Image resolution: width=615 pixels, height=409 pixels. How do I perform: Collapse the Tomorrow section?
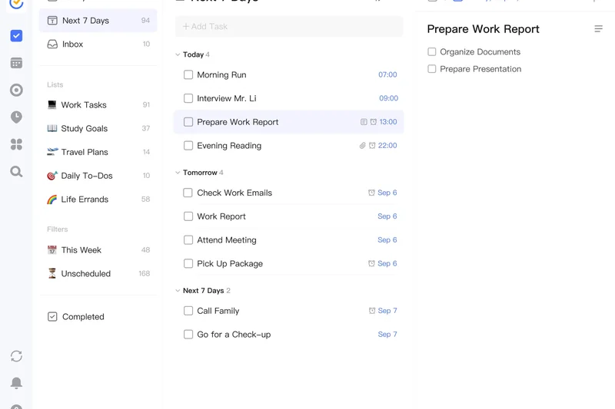point(178,173)
